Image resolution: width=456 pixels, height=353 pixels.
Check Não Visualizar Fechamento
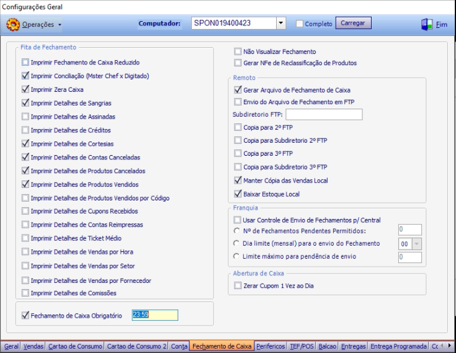238,51
